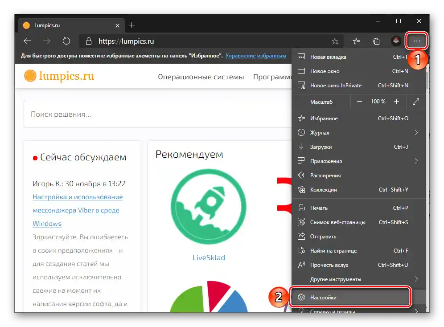Open a new tab with plus button

point(132,25)
